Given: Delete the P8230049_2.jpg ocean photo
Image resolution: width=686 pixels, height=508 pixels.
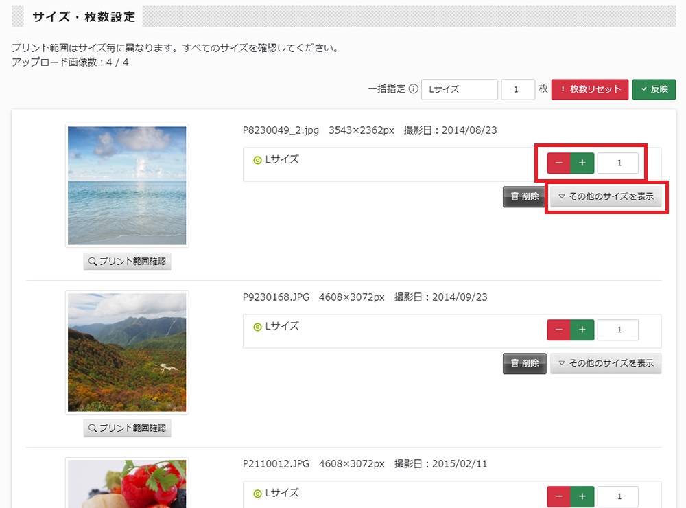Looking at the screenshot, I should [525, 196].
